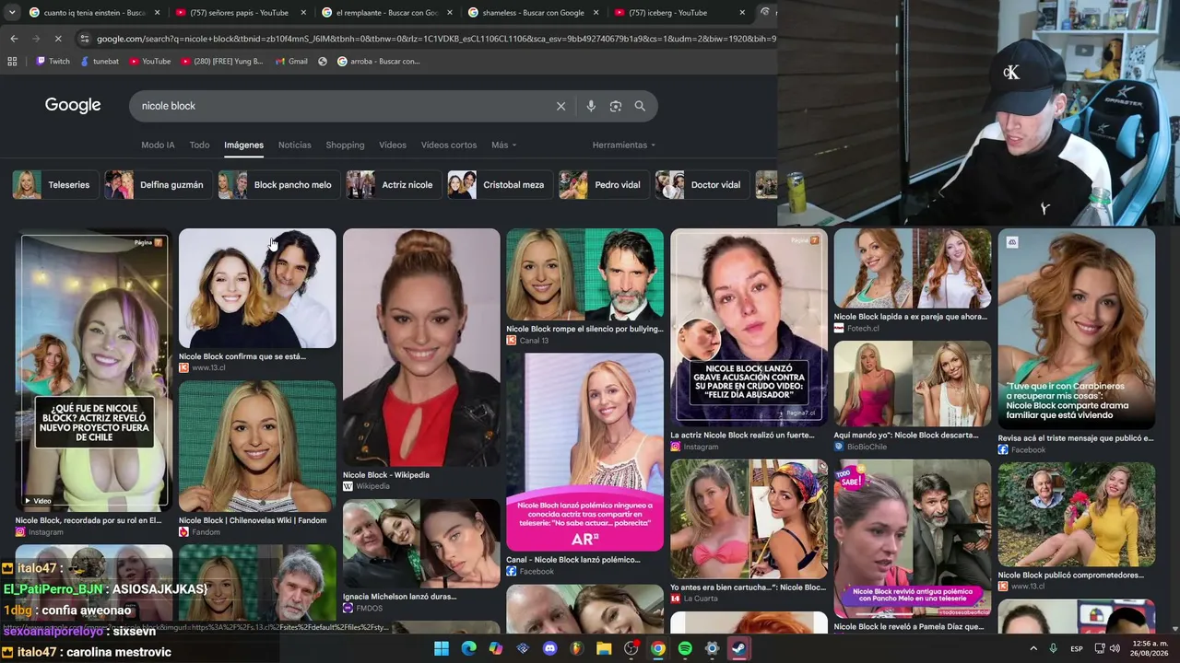The height and width of the screenshot is (663, 1180).
Task: Launch Microsoft Edge from the taskbar
Action: (468, 648)
